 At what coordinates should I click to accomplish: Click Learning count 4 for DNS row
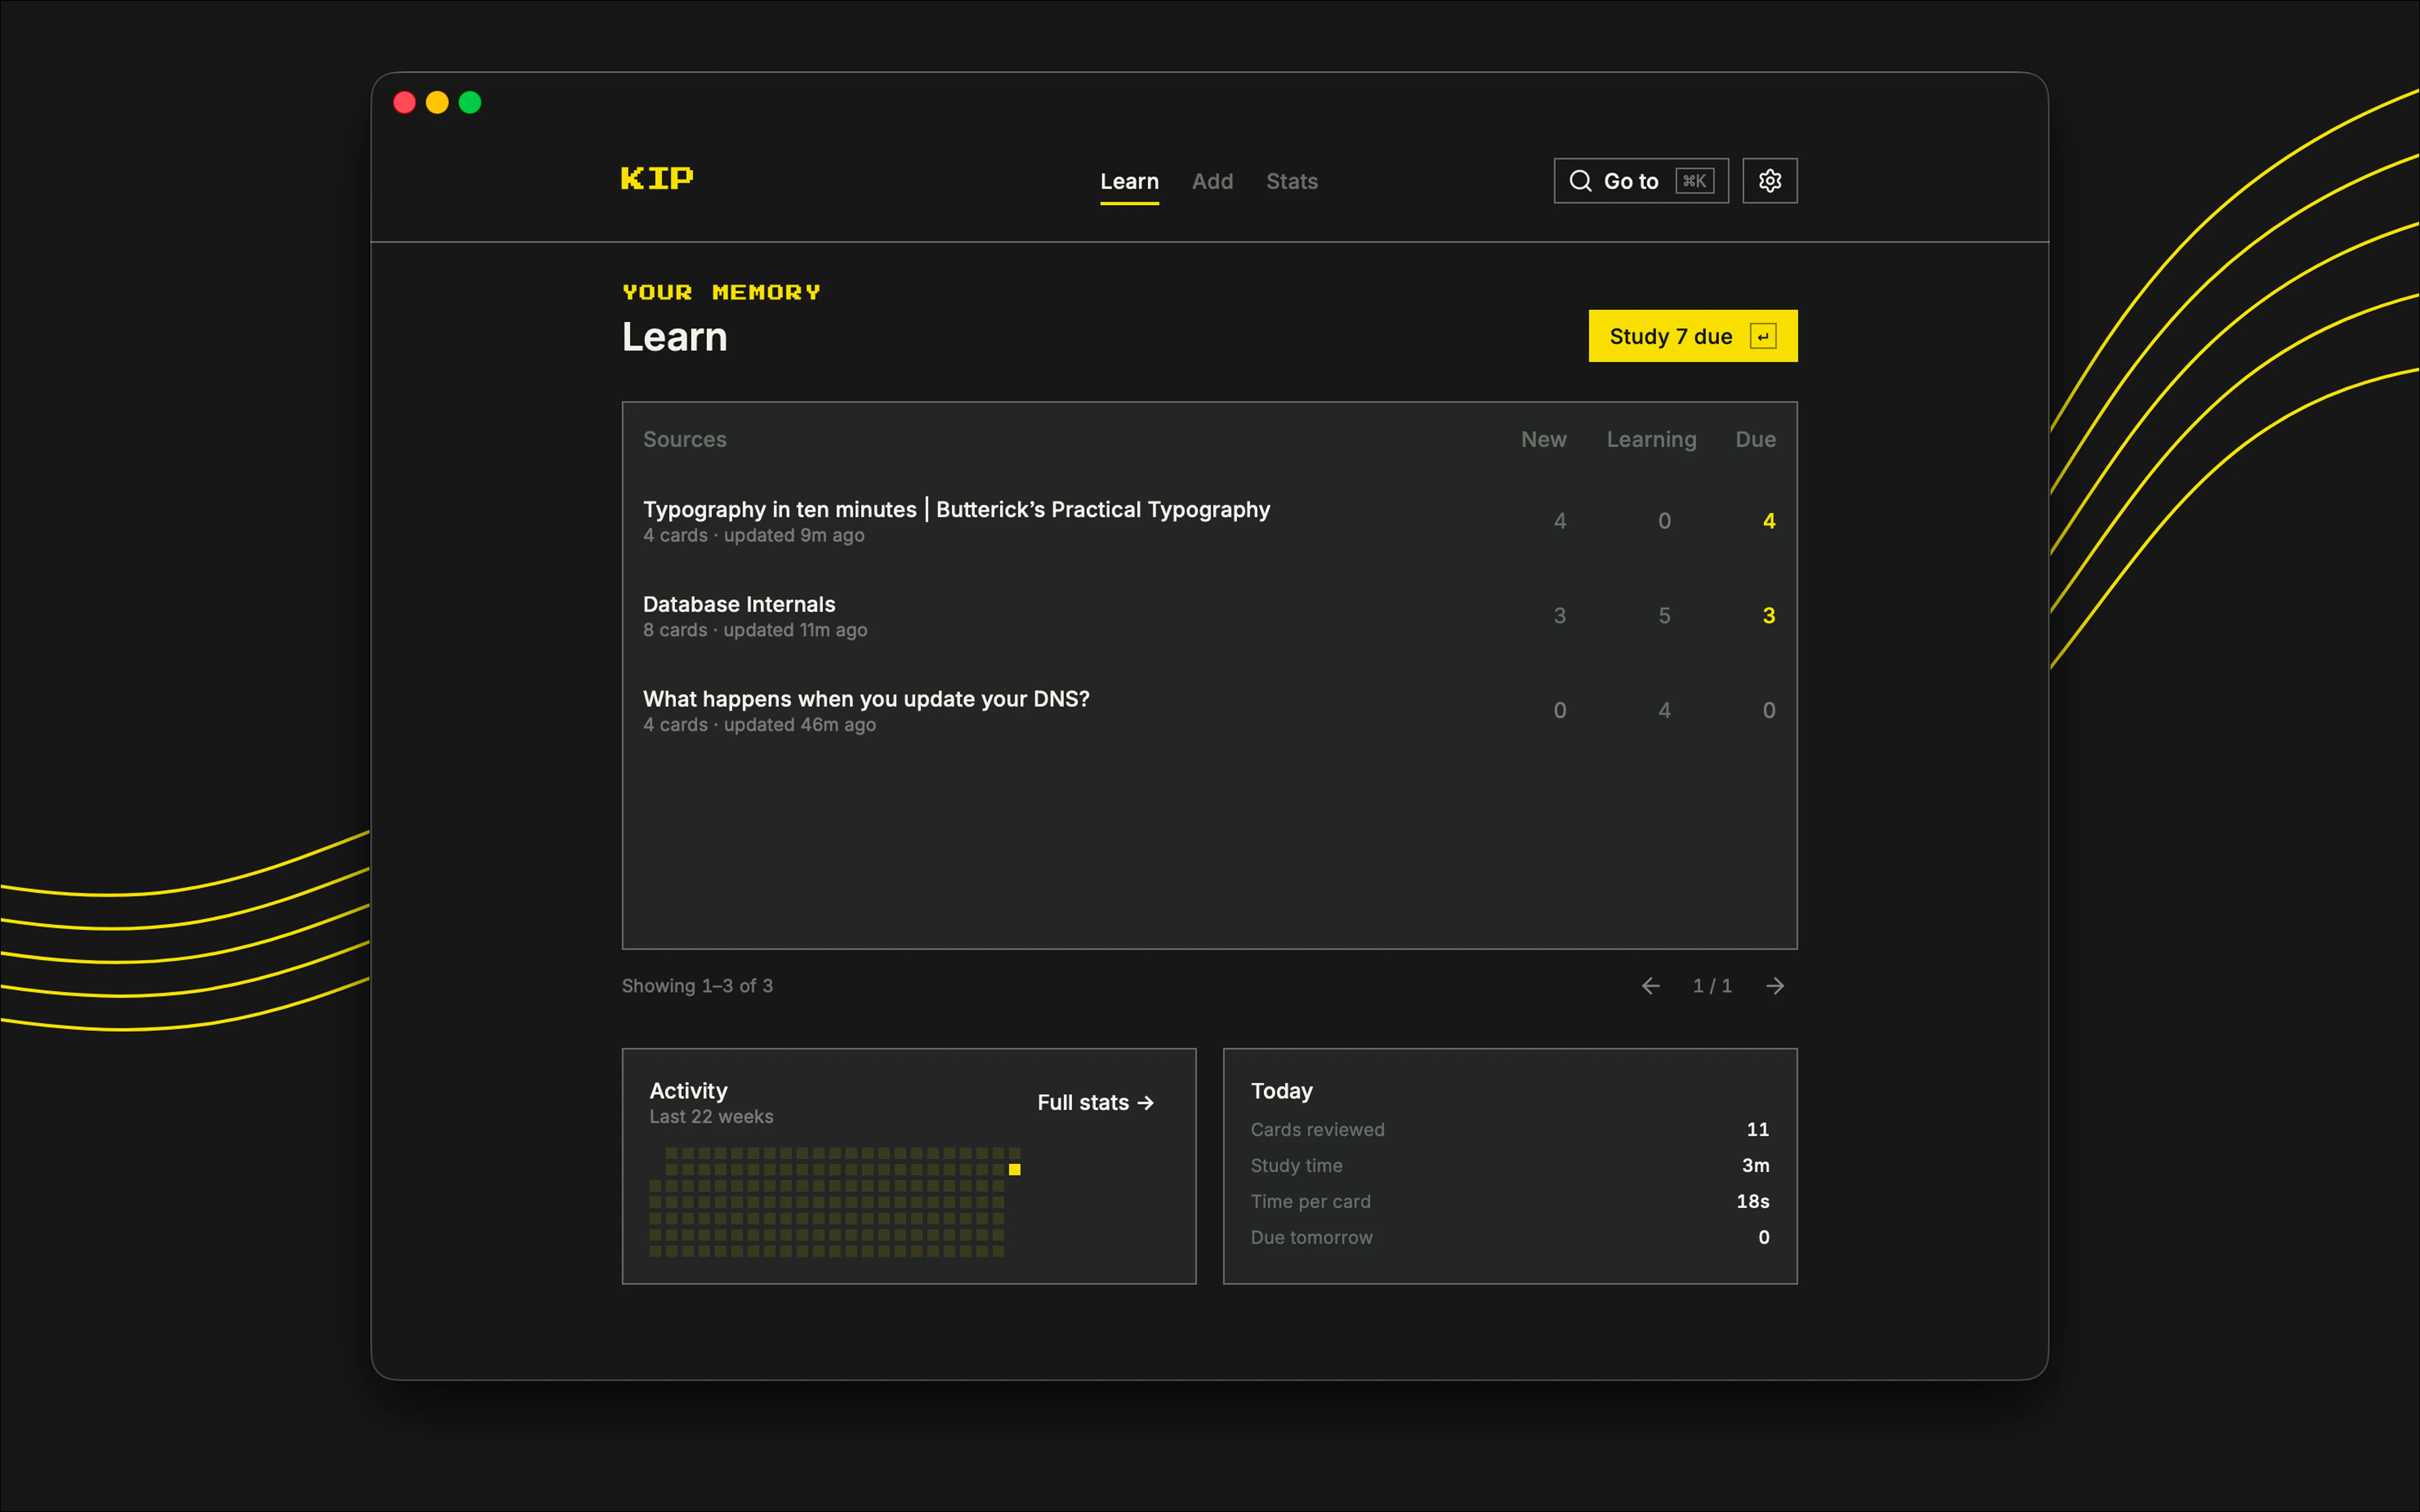[x=1664, y=711]
